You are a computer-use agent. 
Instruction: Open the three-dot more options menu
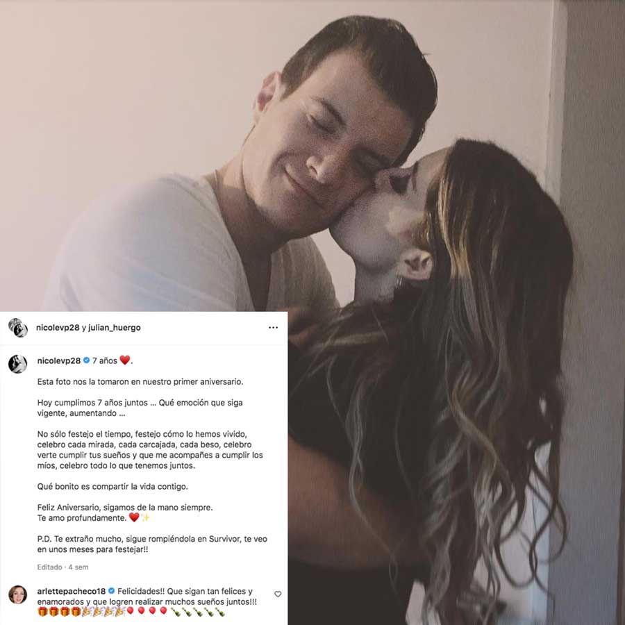tap(273, 328)
